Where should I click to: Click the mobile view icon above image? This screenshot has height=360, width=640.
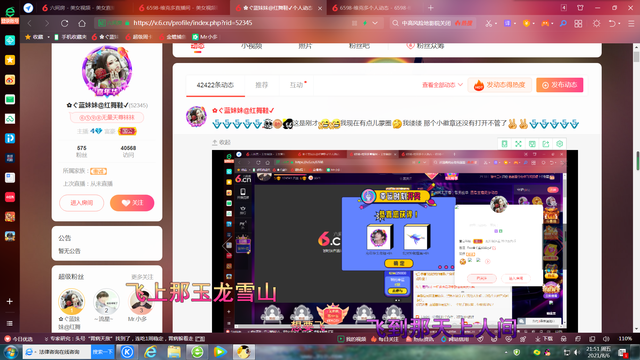pos(504,144)
